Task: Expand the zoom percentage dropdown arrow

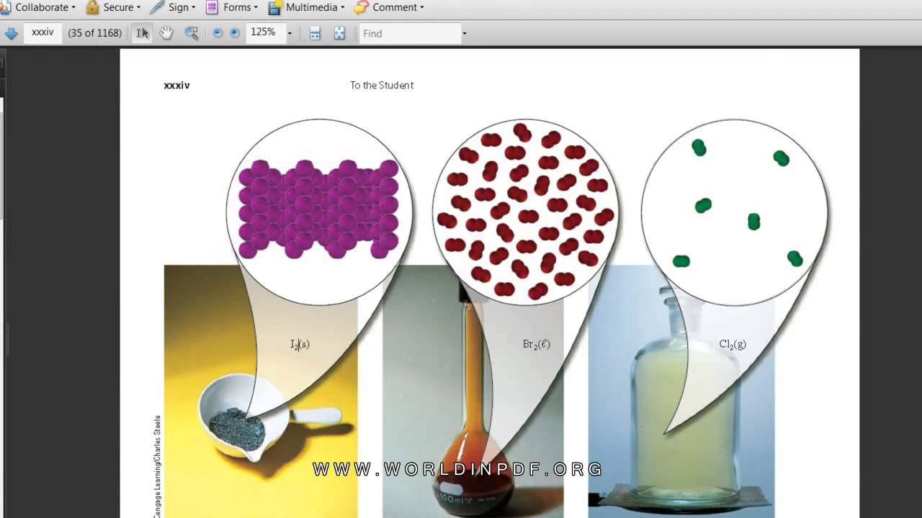Action: point(290,33)
